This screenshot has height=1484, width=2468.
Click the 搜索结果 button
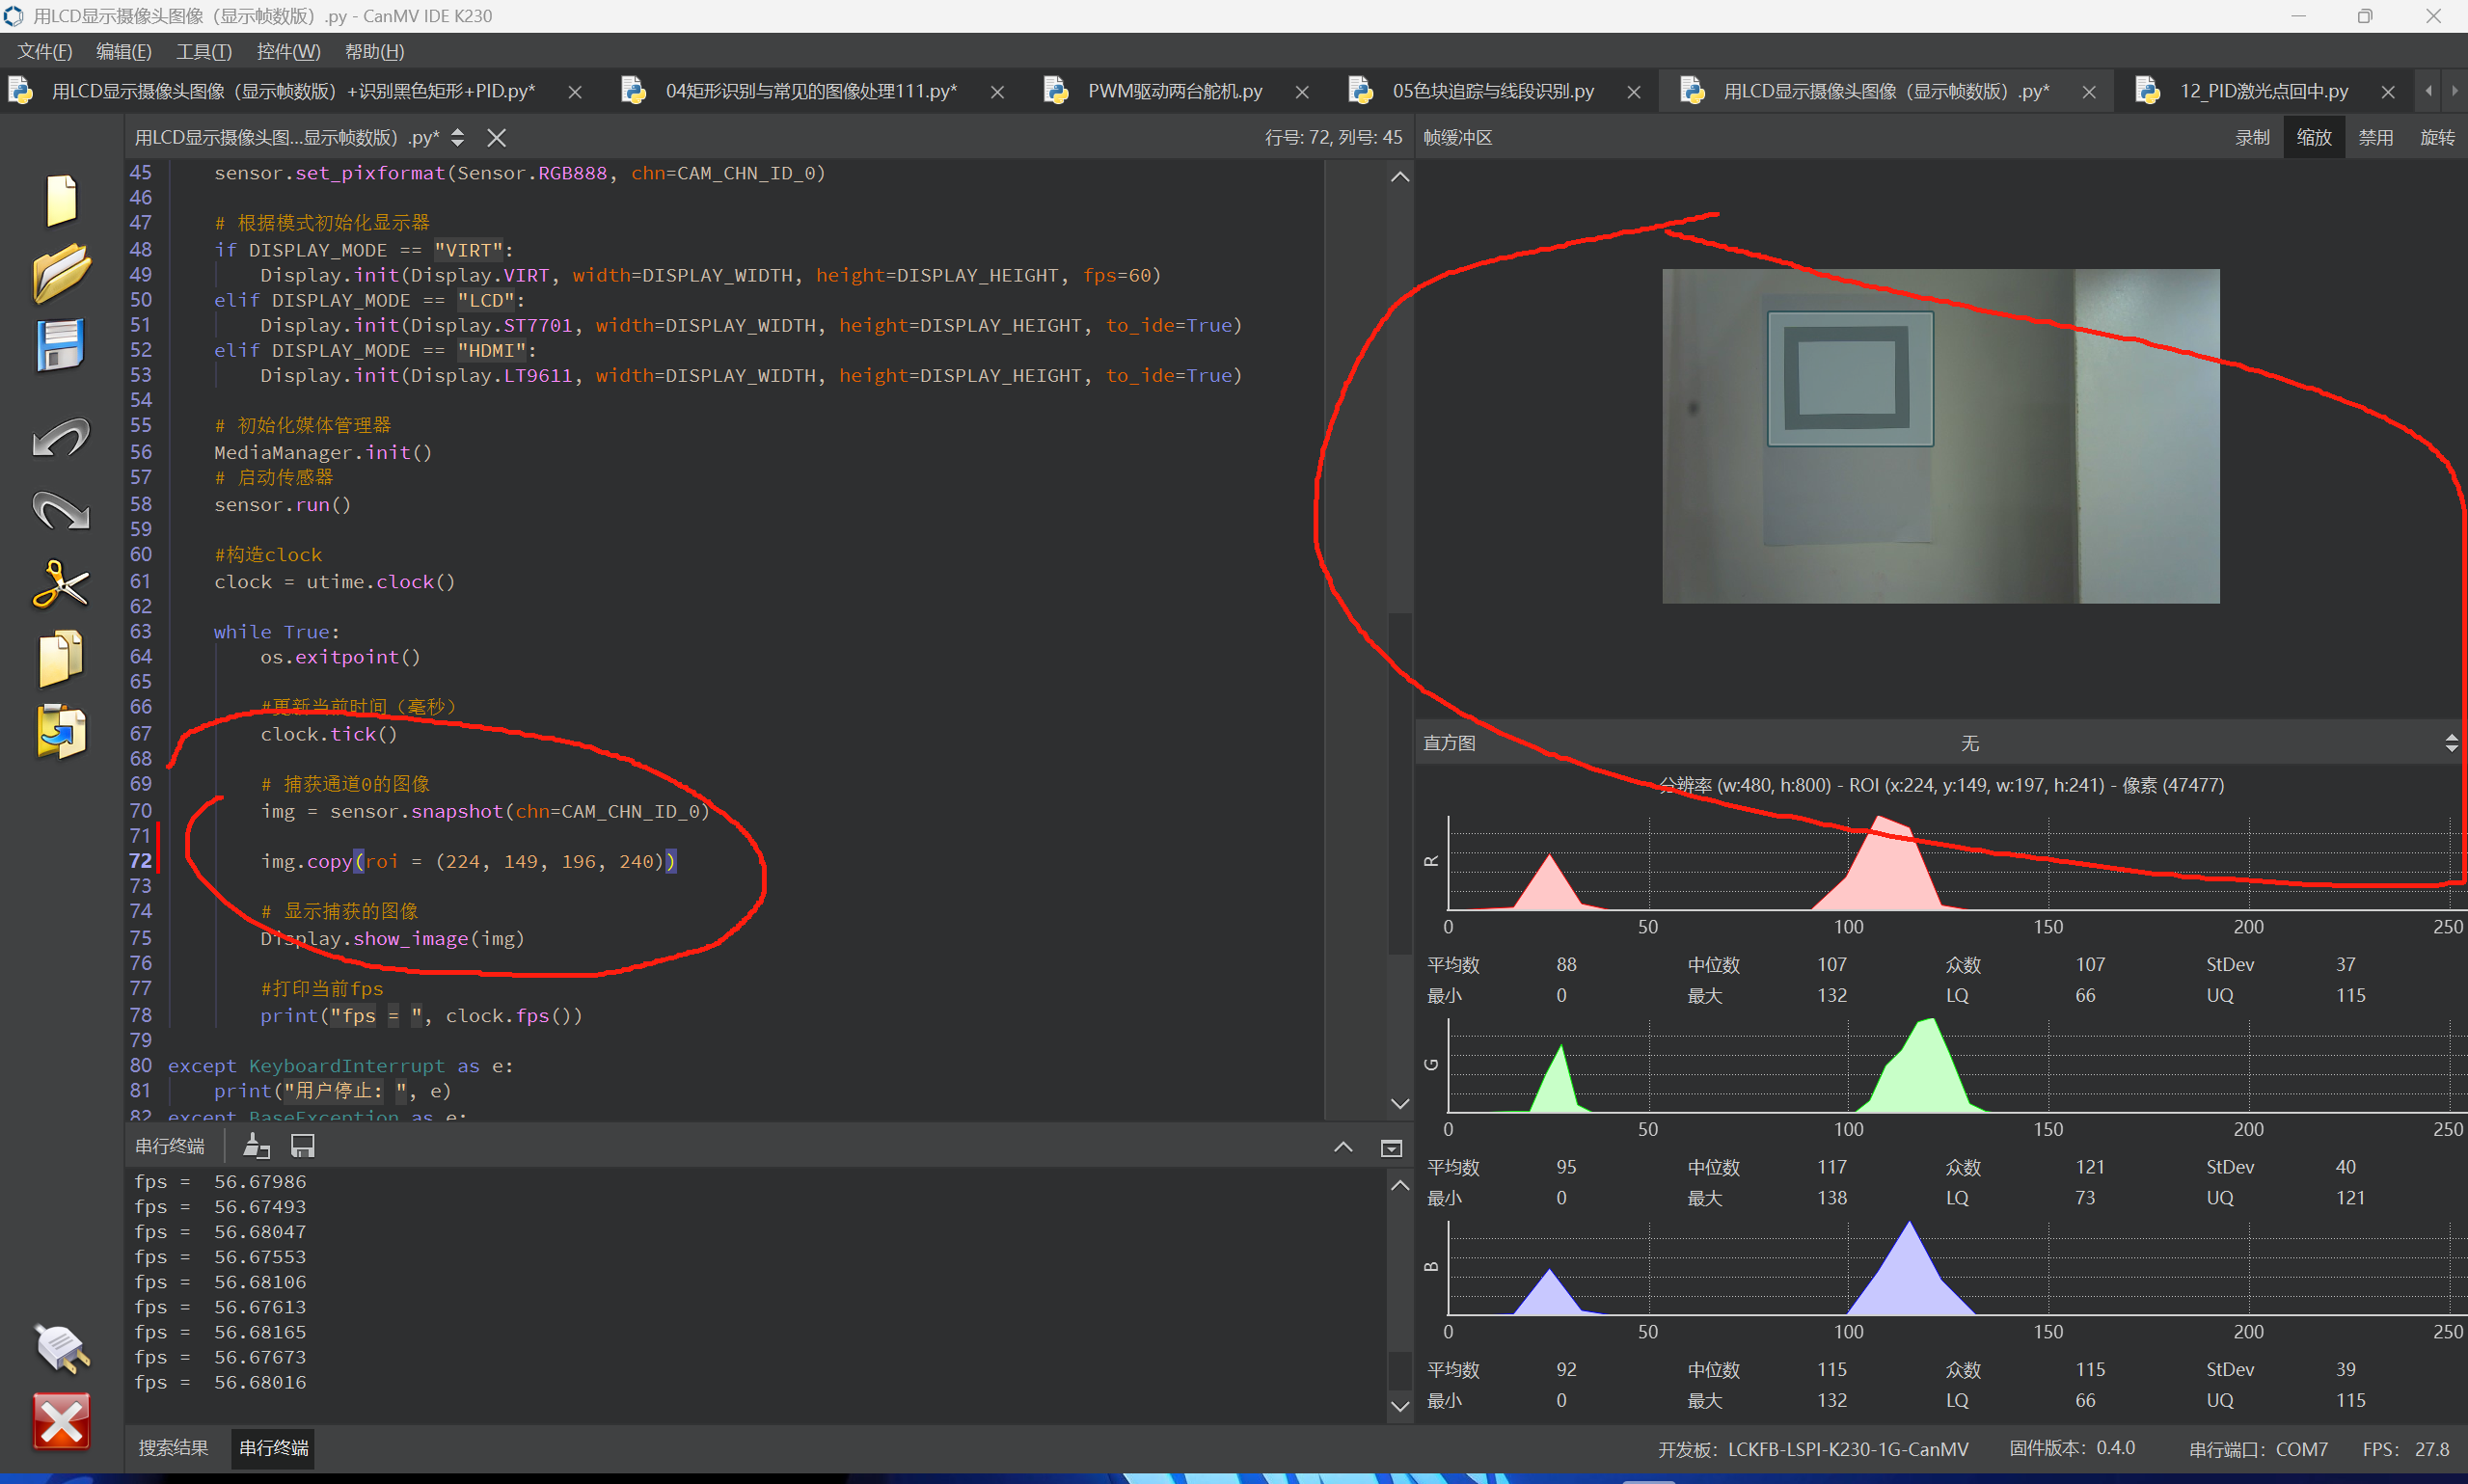(x=173, y=1448)
